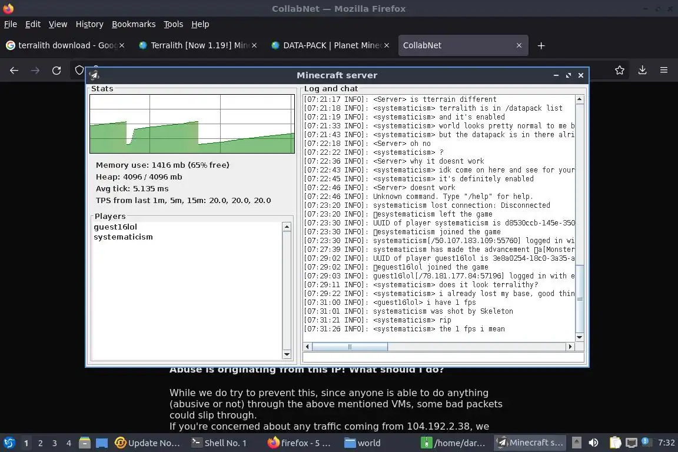Click the log scroll down arrow
The width and height of the screenshot is (678, 452).
[579, 337]
